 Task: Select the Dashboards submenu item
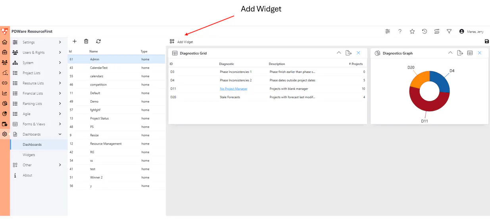tap(38, 145)
